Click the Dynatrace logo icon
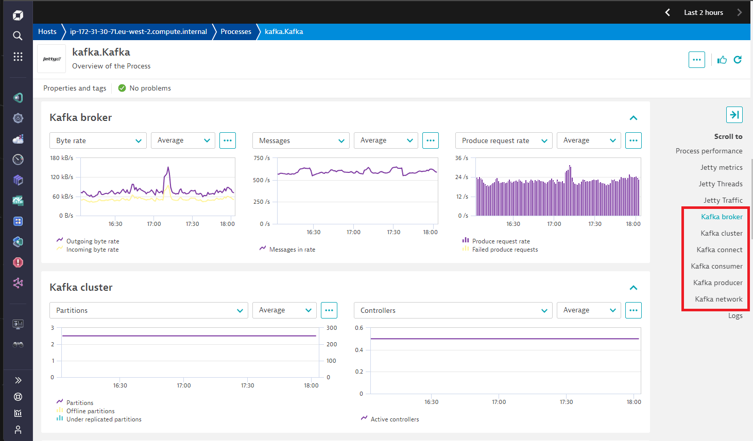This screenshot has width=753, height=441. [18, 15]
